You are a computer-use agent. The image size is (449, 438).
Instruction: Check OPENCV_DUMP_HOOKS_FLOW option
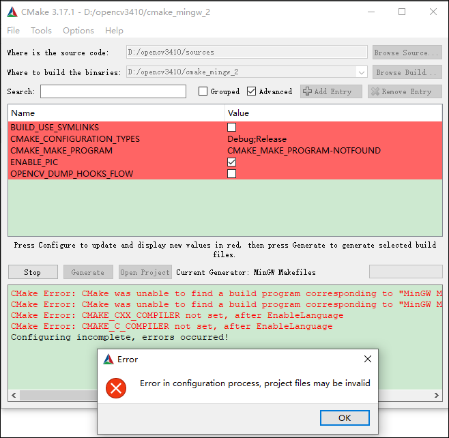click(231, 173)
